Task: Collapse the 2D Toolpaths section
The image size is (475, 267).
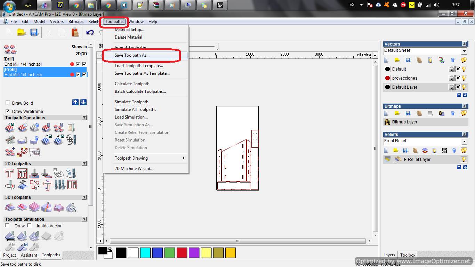Action: 84,164
